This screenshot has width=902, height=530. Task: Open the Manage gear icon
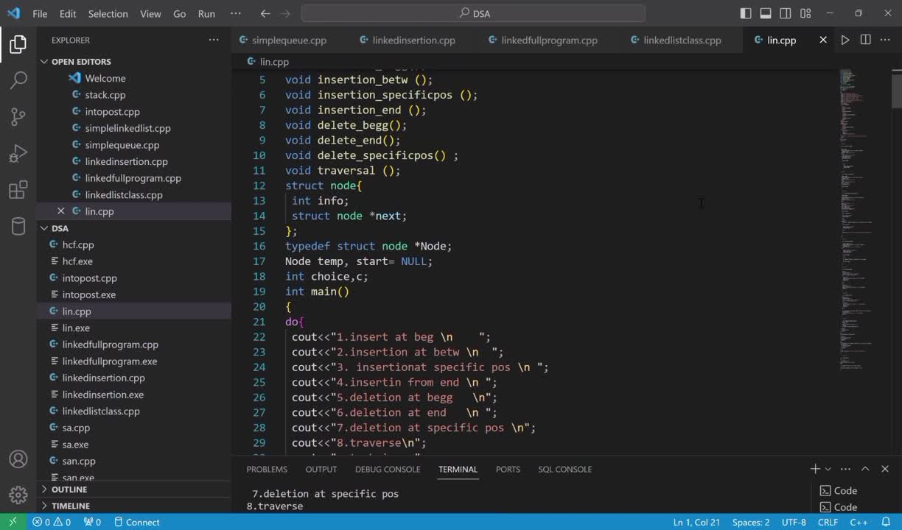(x=18, y=495)
